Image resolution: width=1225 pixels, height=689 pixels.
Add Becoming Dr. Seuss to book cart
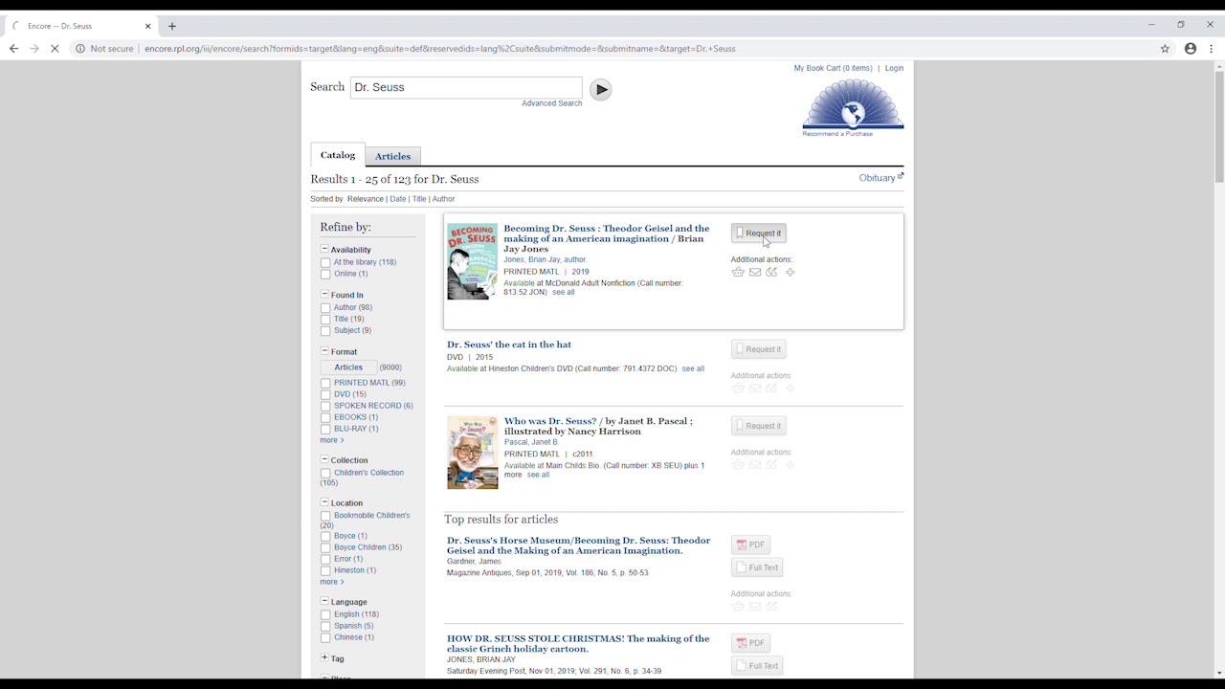pos(738,273)
